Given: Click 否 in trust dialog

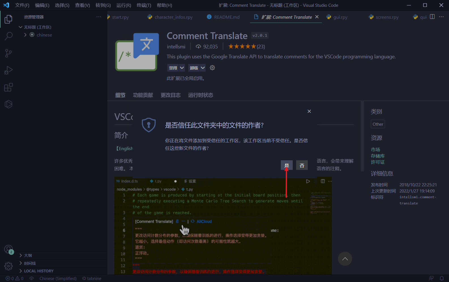Looking at the screenshot, I should [302, 165].
